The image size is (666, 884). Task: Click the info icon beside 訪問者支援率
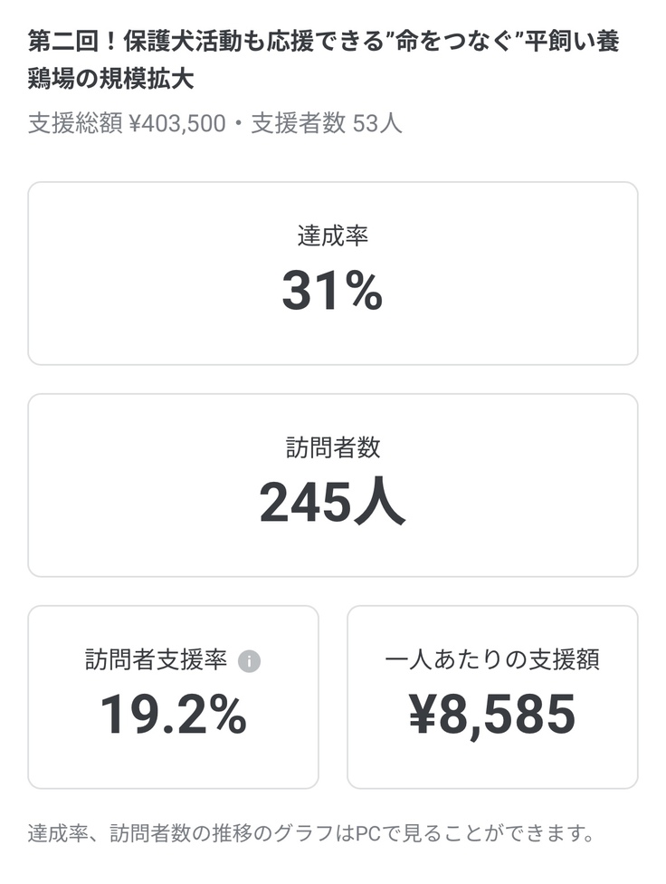pyautogui.click(x=249, y=661)
